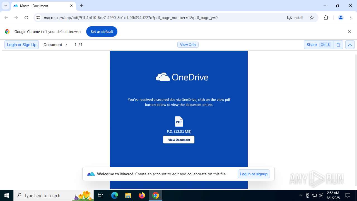The image size is (357, 201).
Task: Open network status icon in tray
Action: tap(314, 195)
